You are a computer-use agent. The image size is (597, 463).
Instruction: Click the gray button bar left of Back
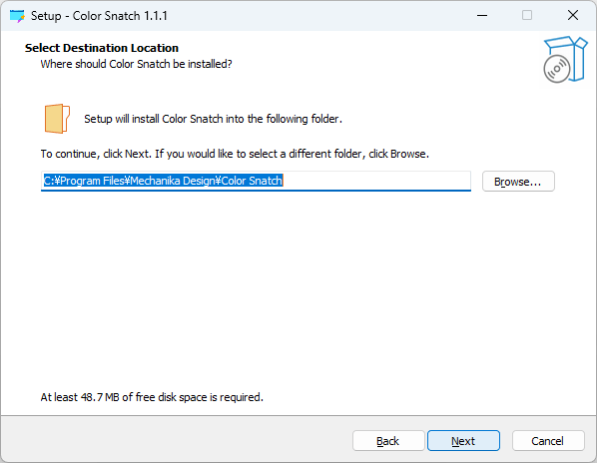177,439
